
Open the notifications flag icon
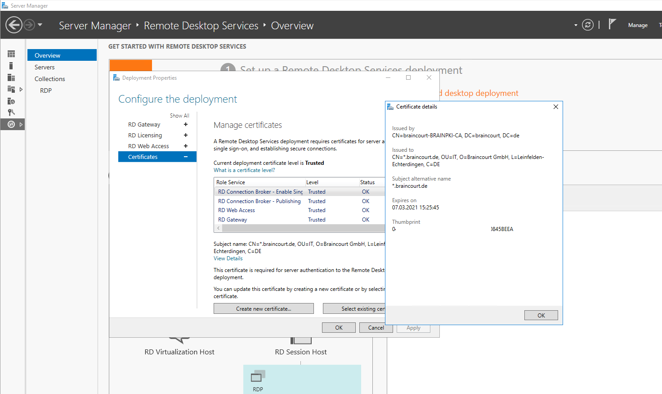(x=612, y=24)
